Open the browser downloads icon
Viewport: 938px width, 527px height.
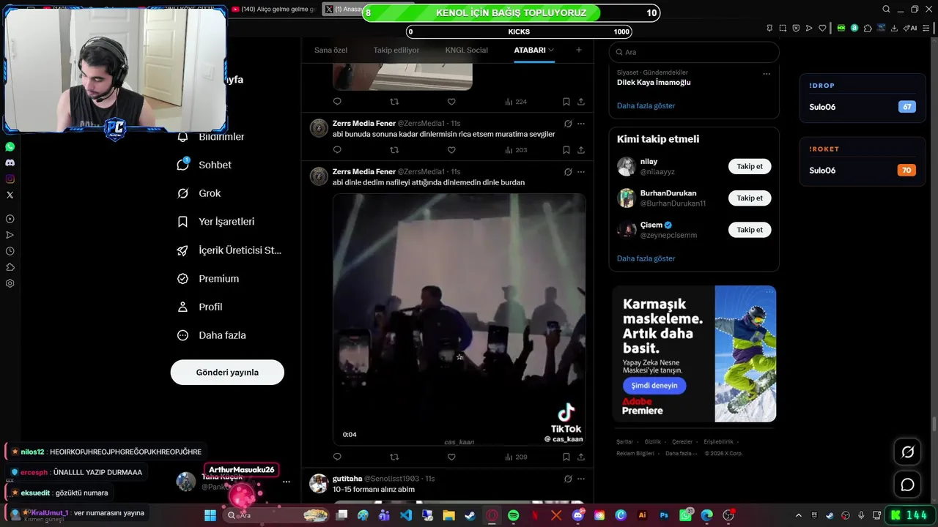tap(894, 29)
